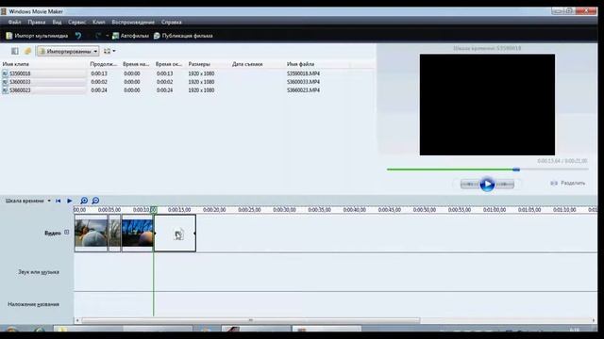Sort by Размеры column header
Image resolution: width=604 pixels, height=339 pixels.
coord(199,64)
